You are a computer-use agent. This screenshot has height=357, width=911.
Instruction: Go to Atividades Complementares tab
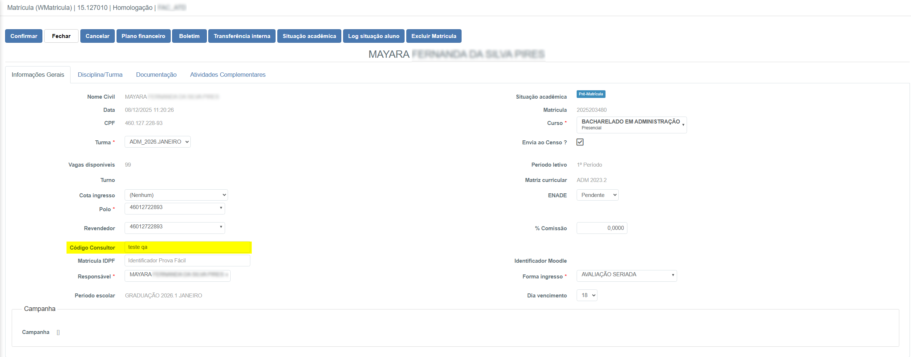pos(228,75)
